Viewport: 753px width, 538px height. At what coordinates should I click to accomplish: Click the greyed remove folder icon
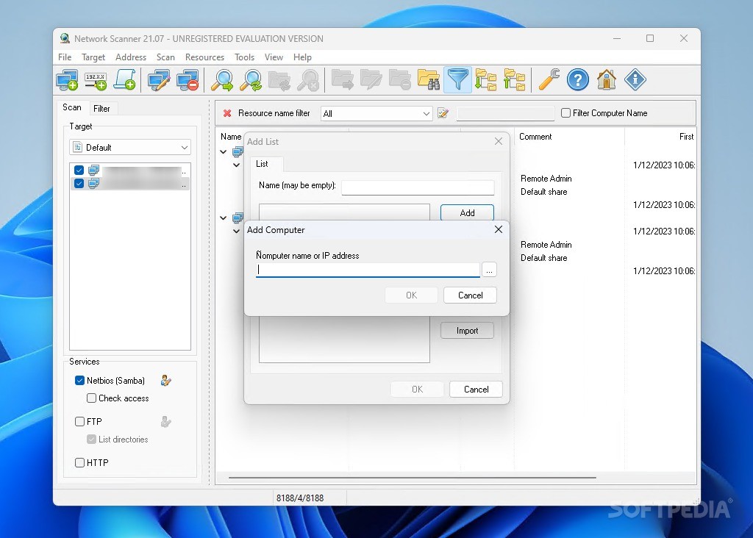coord(400,79)
